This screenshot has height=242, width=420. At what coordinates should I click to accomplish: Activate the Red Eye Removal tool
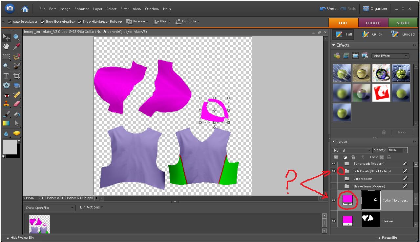tap(6, 95)
